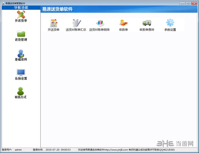The image size is (199, 153).
Task: Click the 导航功能 sidebar header
Action: [x=21, y=8]
